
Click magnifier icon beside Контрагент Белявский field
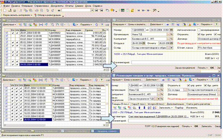point(172,39)
